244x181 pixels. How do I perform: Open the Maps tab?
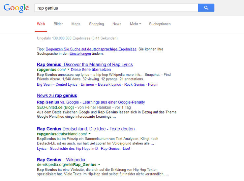click(x=76, y=24)
